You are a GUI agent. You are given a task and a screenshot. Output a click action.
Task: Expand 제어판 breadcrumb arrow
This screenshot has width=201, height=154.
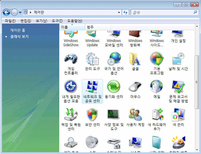pos(31,12)
